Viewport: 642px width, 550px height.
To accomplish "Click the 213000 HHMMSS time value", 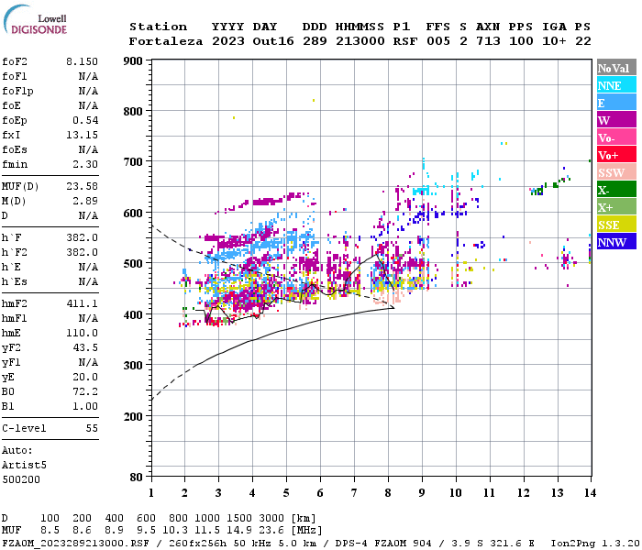I will coord(360,41).
